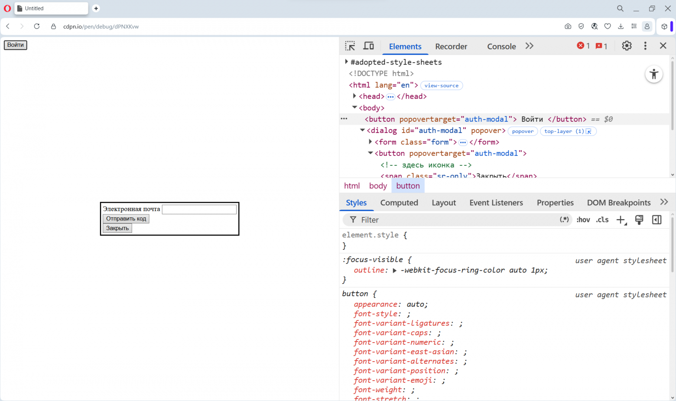The height and width of the screenshot is (401, 676).
Task: Take a snapshot with the camera icon
Action: click(x=568, y=26)
